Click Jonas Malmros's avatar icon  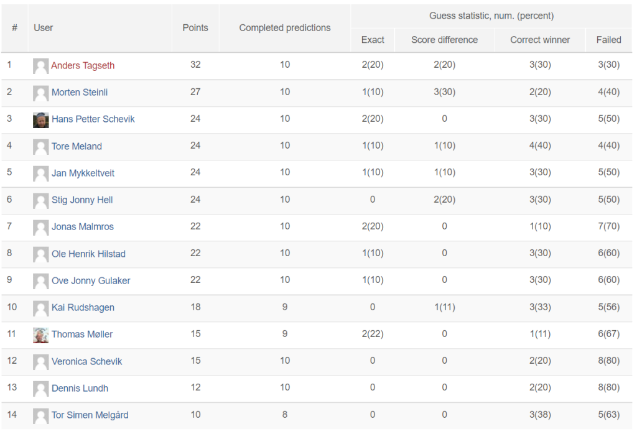(40, 227)
